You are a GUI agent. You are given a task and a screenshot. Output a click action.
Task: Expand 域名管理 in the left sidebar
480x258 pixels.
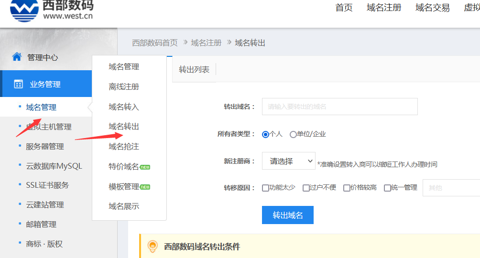41,107
